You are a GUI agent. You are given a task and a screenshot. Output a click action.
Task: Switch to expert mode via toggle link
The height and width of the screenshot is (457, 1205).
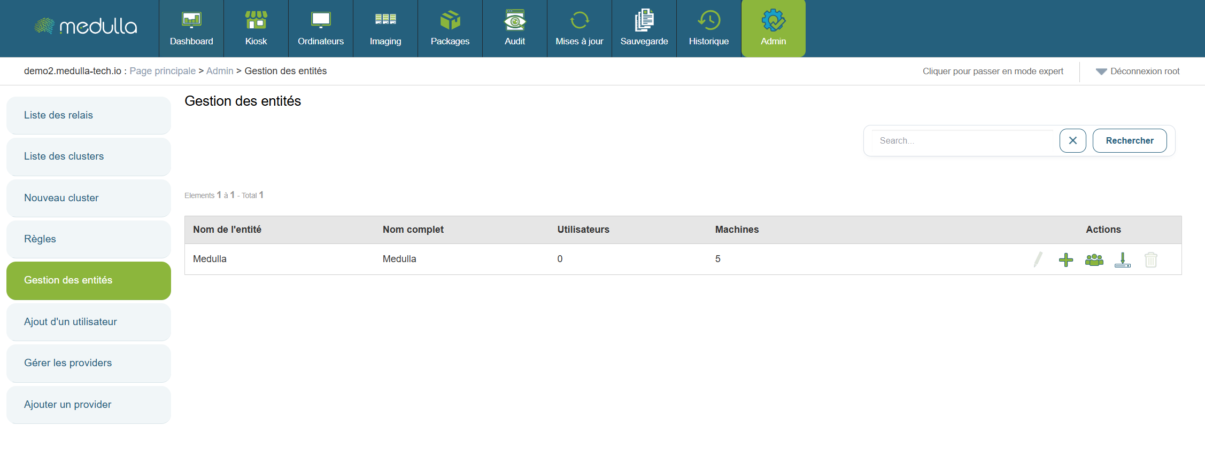pyautogui.click(x=992, y=71)
